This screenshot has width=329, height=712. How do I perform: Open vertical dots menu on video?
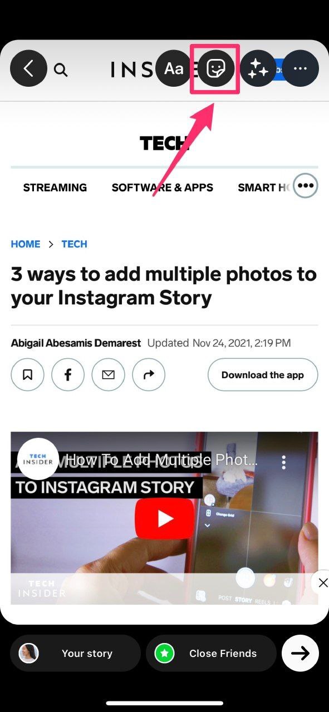pyautogui.click(x=284, y=462)
